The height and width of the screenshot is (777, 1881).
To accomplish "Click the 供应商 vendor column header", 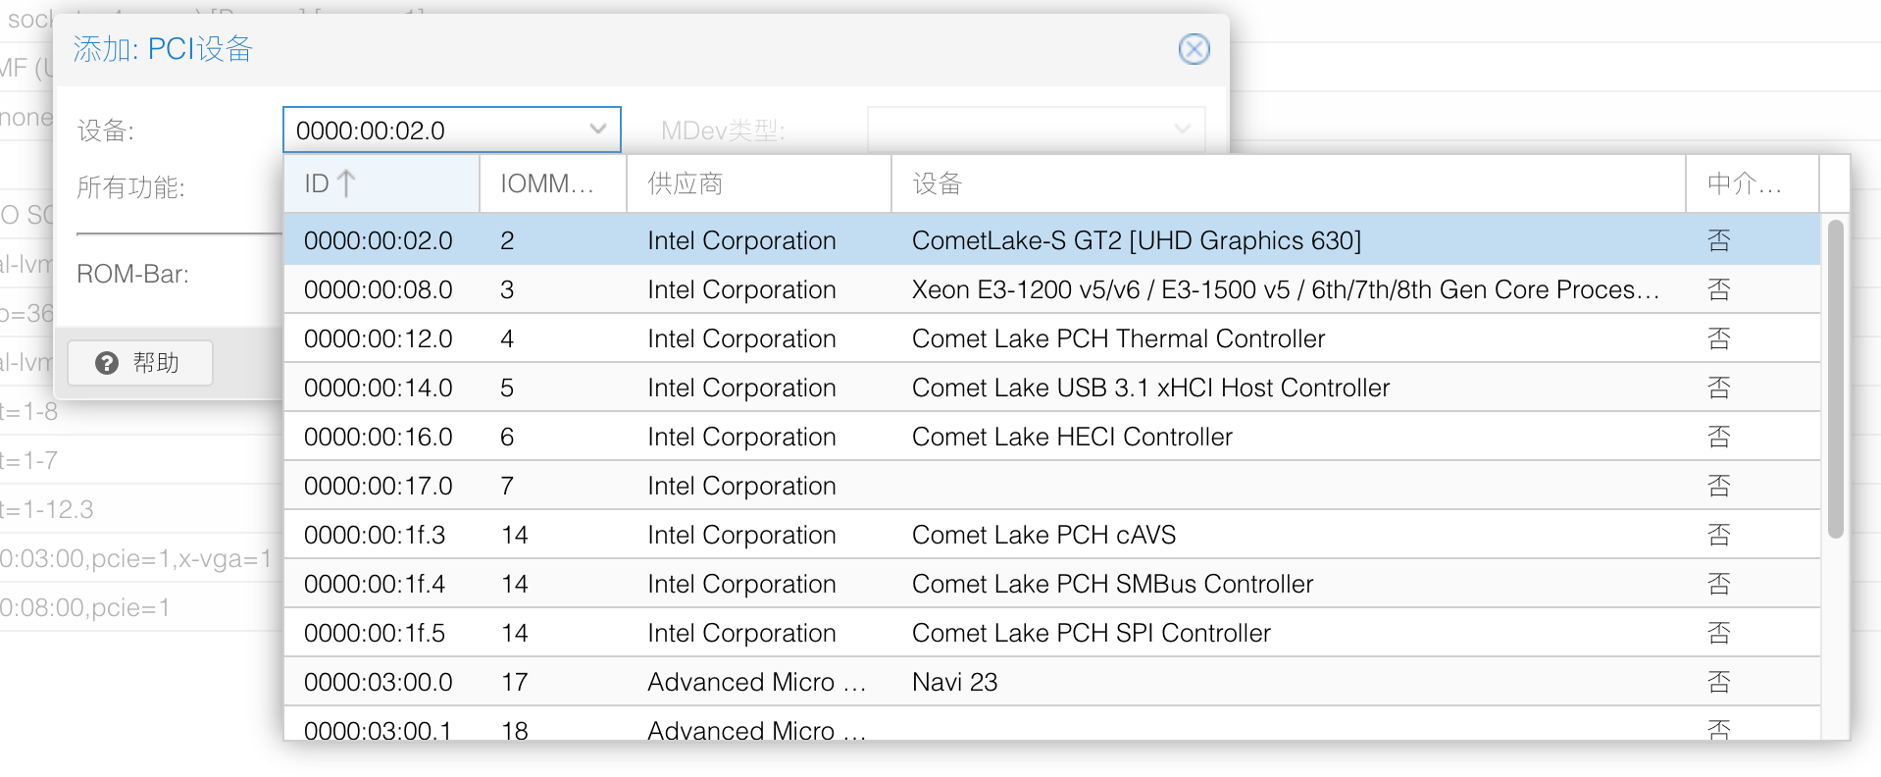I will click(x=759, y=183).
